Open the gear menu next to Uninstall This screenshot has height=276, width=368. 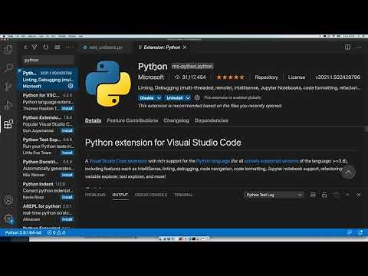tap(197, 97)
